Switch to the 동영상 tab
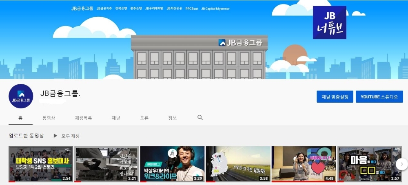The width and height of the screenshot is (408, 185). click(49, 118)
